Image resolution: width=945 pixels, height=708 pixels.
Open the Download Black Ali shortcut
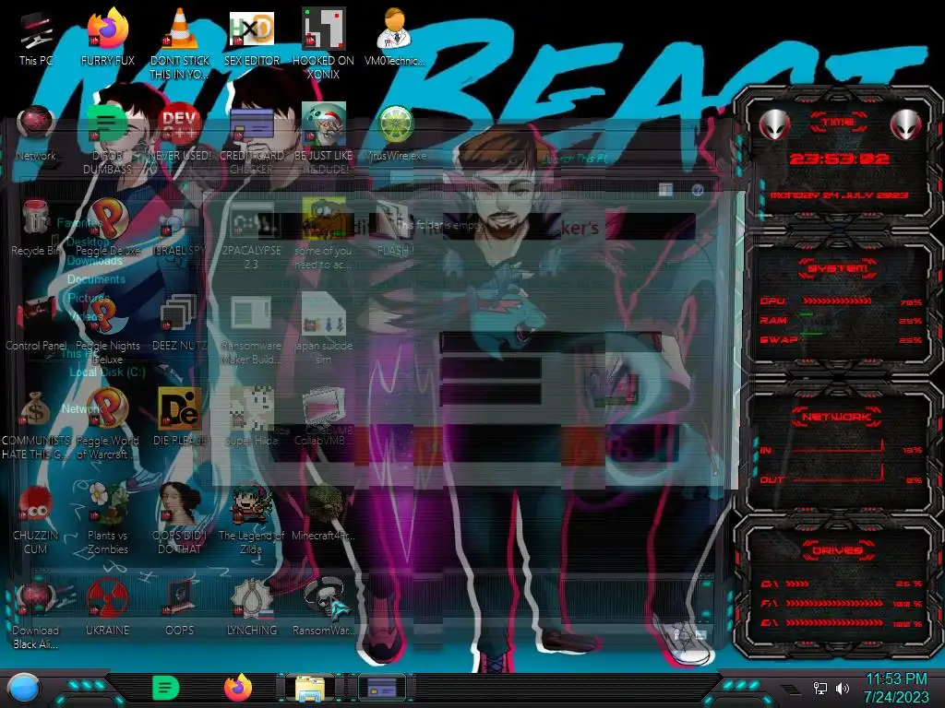pyautogui.click(x=36, y=614)
